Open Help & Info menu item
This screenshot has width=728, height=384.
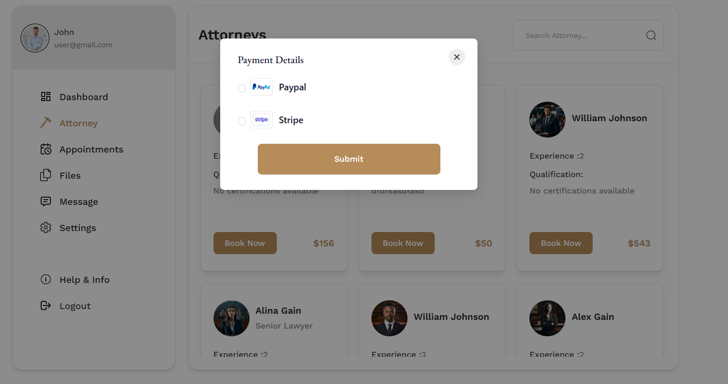coord(75,280)
